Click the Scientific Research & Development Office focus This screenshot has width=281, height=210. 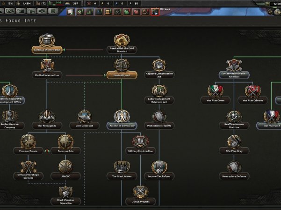coord(10,100)
